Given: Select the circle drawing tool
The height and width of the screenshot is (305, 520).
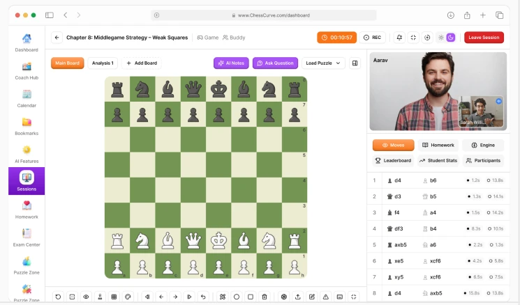Looking at the screenshot, I should pos(237,297).
